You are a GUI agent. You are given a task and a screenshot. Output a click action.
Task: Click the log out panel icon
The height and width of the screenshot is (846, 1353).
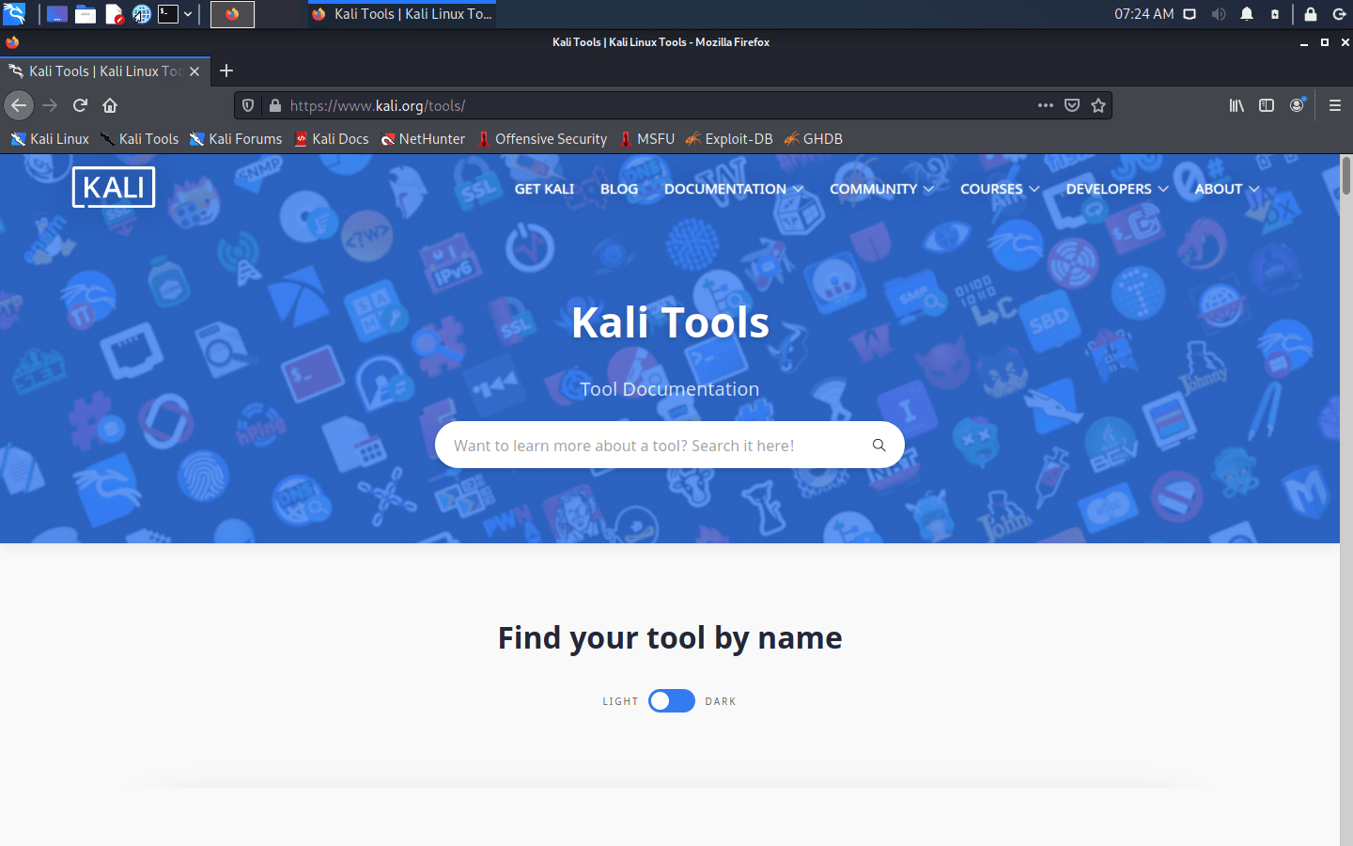coord(1339,14)
